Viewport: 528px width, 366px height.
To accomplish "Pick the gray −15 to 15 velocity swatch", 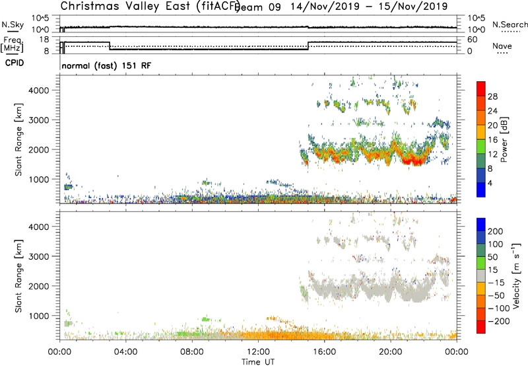I will [481, 275].
